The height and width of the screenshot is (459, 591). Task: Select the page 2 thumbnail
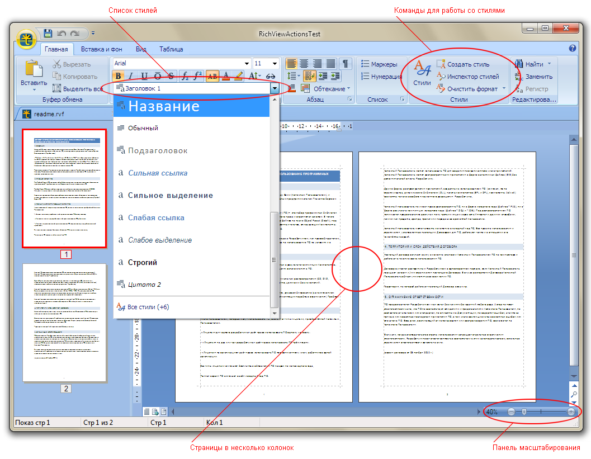(x=65, y=323)
